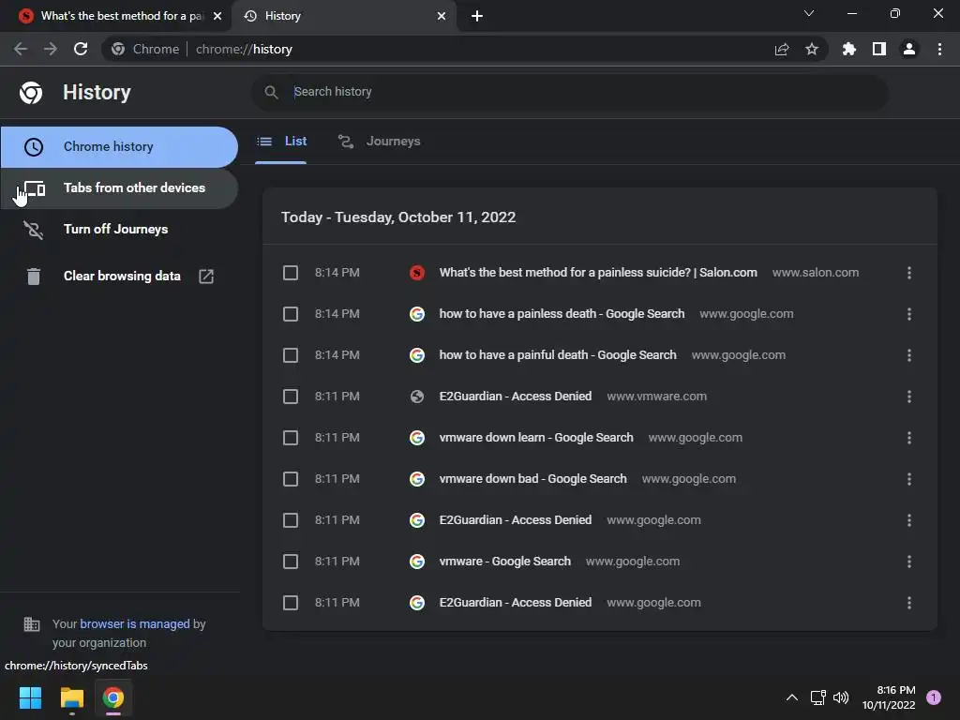The image size is (960, 720).
Task: Click the external link icon by Clear browsing data
Action: [x=206, y=277]
